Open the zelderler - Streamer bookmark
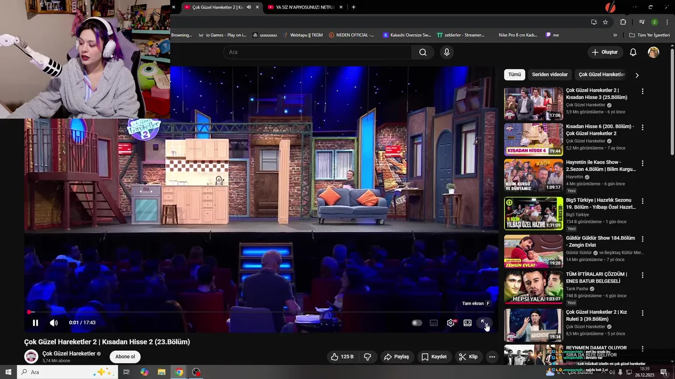The width and height of the screenshot is (675, 379). [x=461, y=35]
